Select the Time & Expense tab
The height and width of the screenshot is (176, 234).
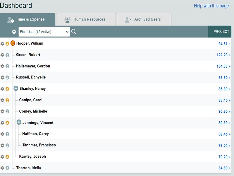coord(27,19)
